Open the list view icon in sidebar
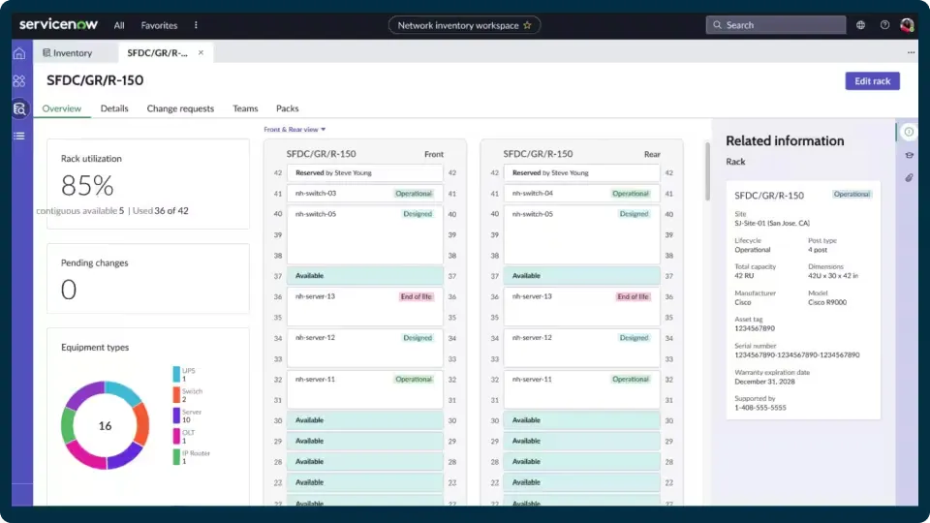930x523 pixels. coord(19,136)
